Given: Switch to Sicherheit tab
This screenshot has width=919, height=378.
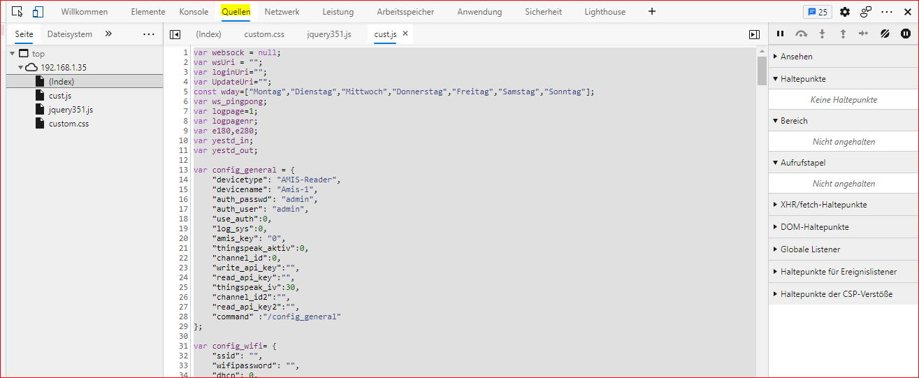Looking at the screenshot, I should (544, 12).
